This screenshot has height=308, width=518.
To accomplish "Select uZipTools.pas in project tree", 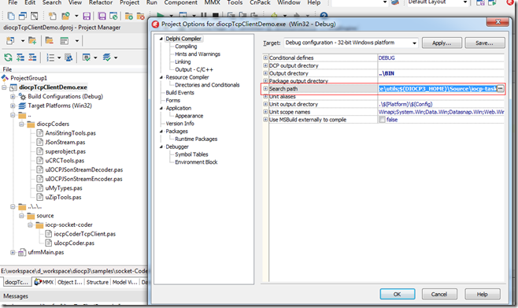I will 63,197.
